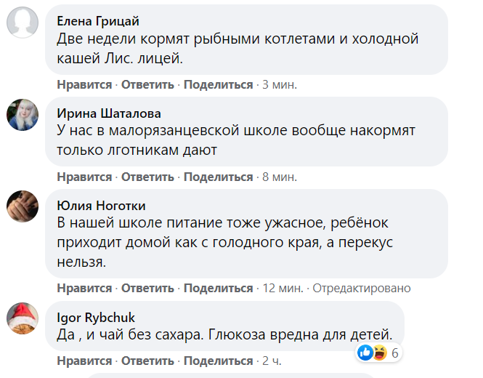Click Елена Грицай's profile avatar
Screen dimensions: 483x378
point(23,20)
